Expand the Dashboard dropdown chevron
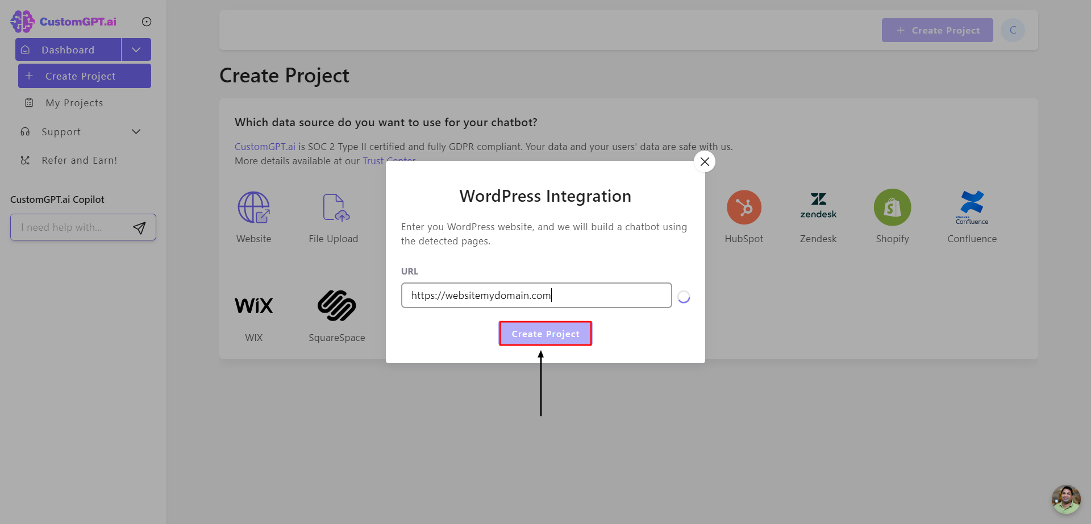This screenshot has width=1091, height=524. (136, 49)
